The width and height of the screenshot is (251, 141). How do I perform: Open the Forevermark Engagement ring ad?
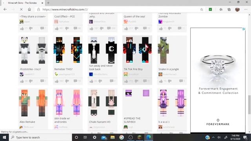(x=218, y=80)
